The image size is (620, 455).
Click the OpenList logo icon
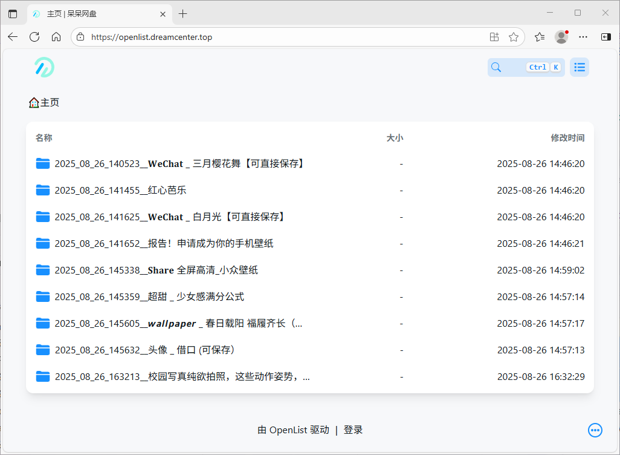click(x=44, y=67)
